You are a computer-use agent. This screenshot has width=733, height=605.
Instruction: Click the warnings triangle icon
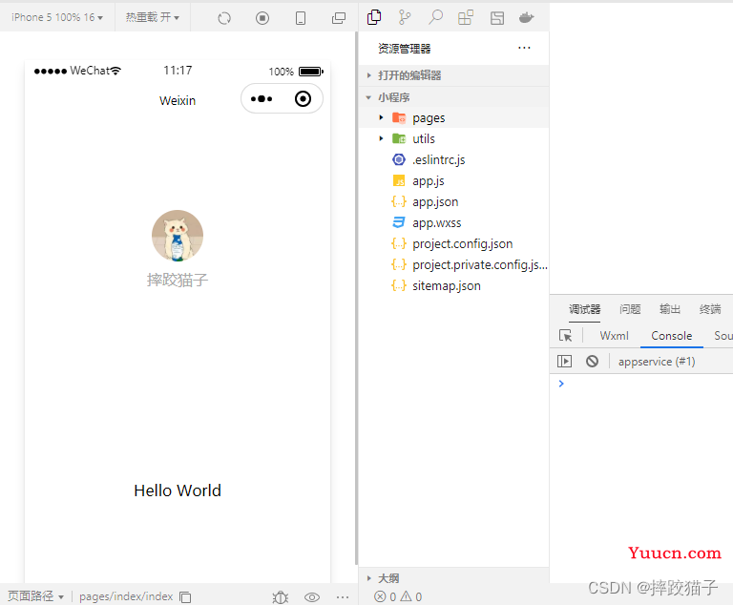tap(407, 596)
